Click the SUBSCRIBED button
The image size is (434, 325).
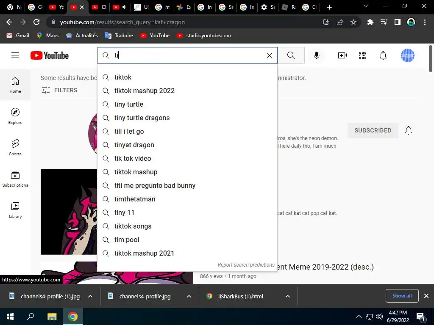click(373, 130)
